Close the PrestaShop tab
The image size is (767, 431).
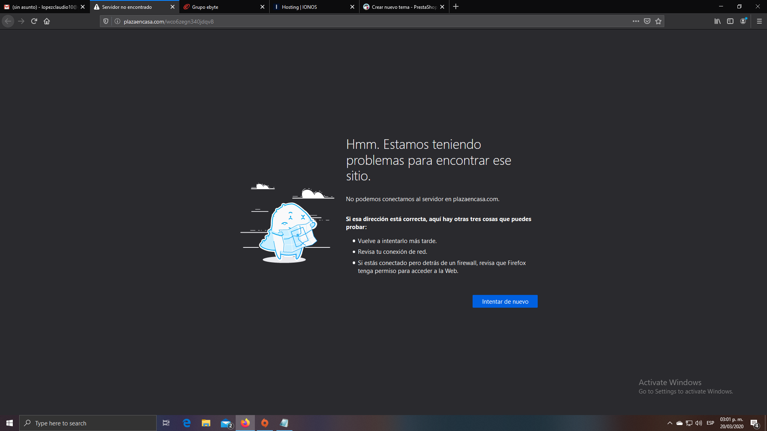pyautogui.click(x=442, y=7)
